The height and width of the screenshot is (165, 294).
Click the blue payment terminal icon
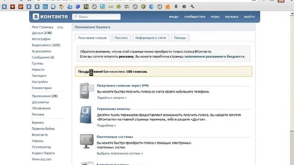tap(86, 115)
